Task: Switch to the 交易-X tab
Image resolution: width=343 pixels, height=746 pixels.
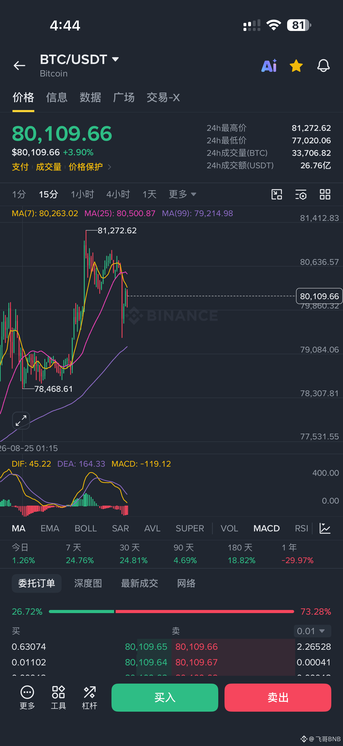Action: 163,98
